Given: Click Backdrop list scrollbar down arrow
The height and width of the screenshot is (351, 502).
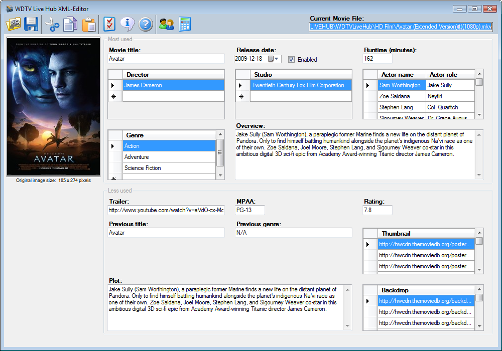Looking at the screenshot, I should tap(479, 326).
